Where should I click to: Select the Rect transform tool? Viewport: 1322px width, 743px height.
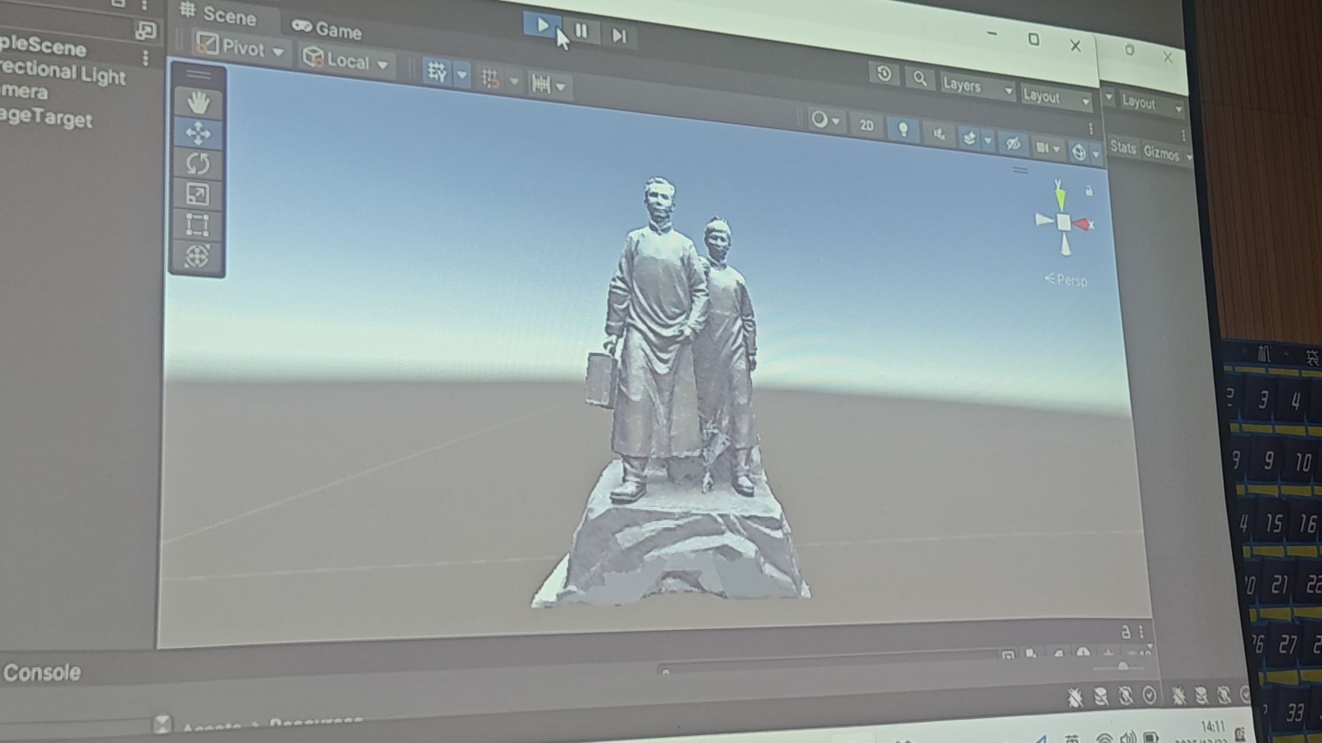click(197, 225)
